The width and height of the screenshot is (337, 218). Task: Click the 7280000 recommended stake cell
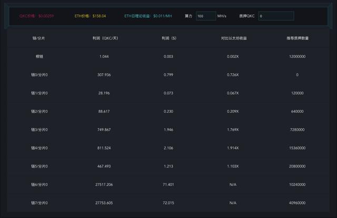coord(297,130)
